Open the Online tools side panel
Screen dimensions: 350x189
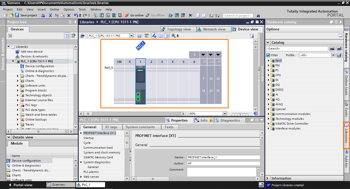point(346,83)
